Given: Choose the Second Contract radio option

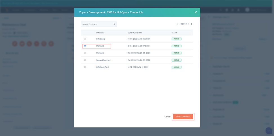Looking at the screenshot, I should pyautogui.click(x=85, y=60).
